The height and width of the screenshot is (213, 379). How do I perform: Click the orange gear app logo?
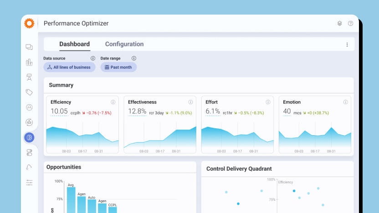coord(29,23)
